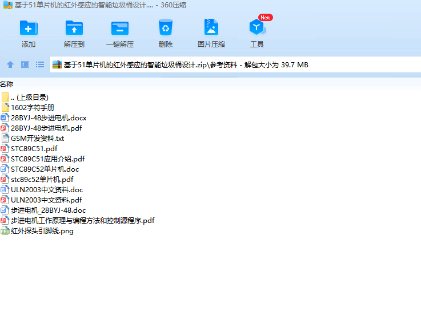
Task: Click the 添加 (Add) toolbar icon
Action: 29,28
